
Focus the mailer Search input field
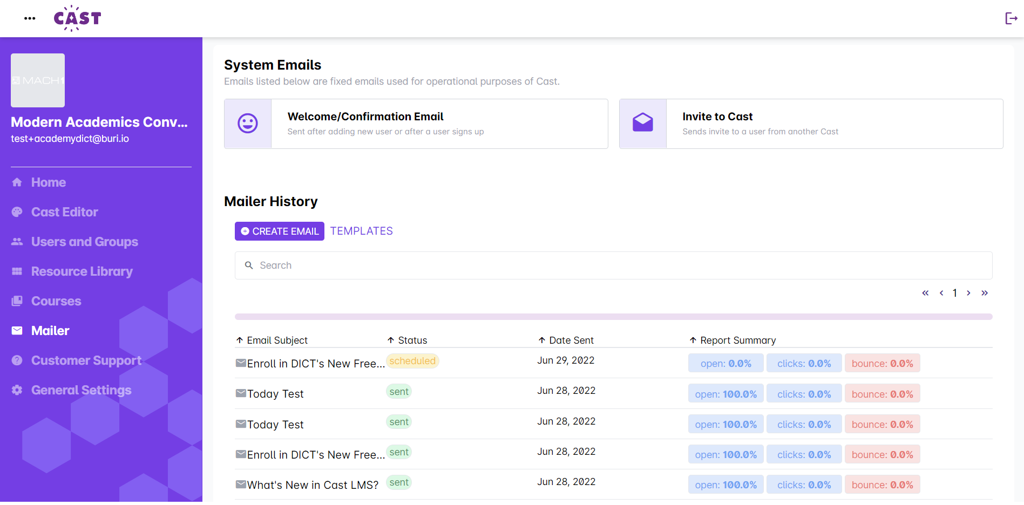coord(621,265)
